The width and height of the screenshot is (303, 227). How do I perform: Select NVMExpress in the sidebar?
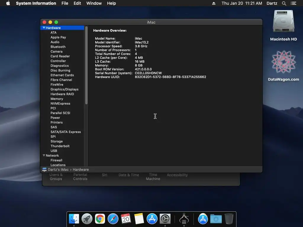pos(60,103)
